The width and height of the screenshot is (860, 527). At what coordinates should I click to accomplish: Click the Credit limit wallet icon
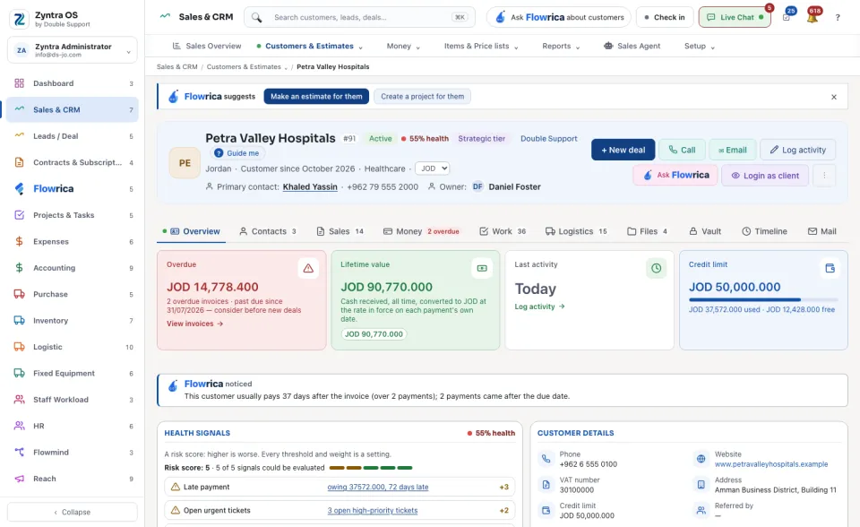(x=830, y=269)
